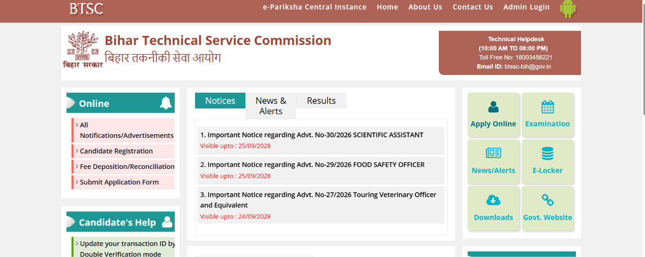Go to Home in top navigation
645x257 pixels.
pos(388,7)
